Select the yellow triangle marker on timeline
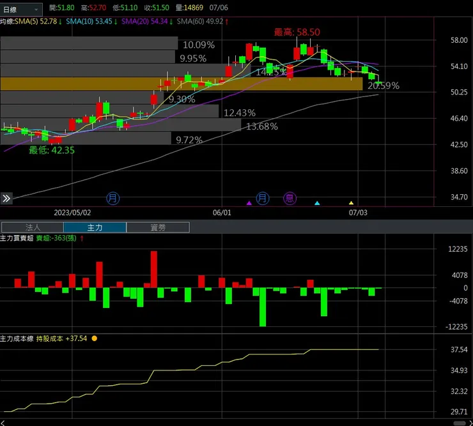The width and height of the screenshot is (473, 426). click(351, 203)
